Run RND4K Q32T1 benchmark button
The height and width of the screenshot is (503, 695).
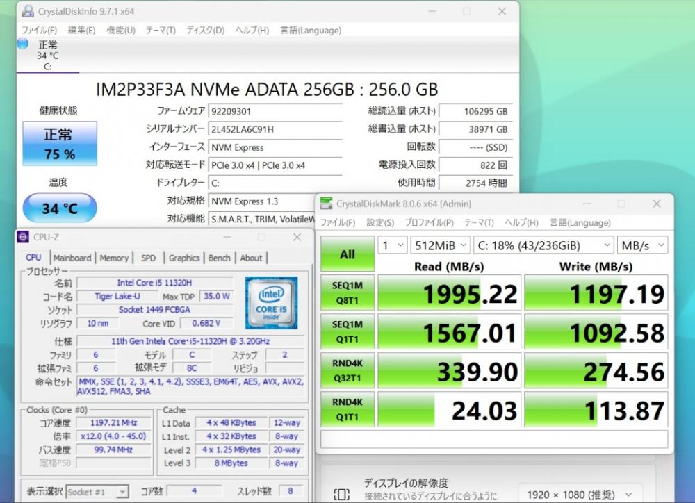347,370
